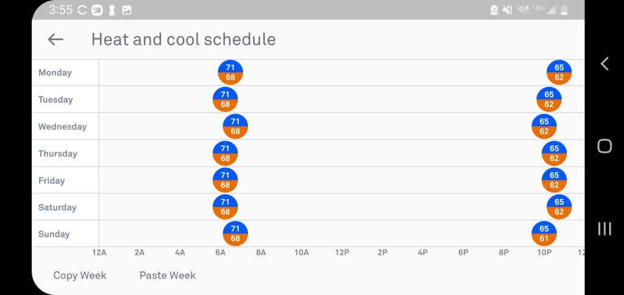
Task: Select Tuesday morning 71/68 setpoint
Action: (225, 99)
